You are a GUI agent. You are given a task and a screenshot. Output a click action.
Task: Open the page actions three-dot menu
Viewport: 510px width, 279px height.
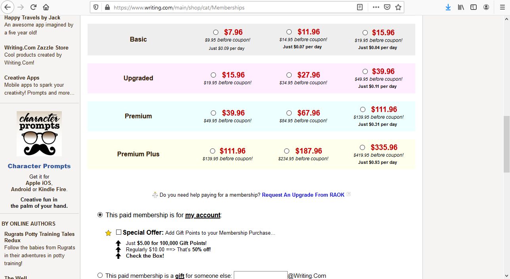pyautogui.click(x=376, y=7)
